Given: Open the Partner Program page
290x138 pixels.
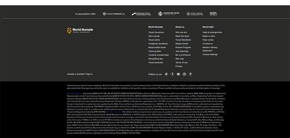Looking at the screenshot, I should coord(183,48).
